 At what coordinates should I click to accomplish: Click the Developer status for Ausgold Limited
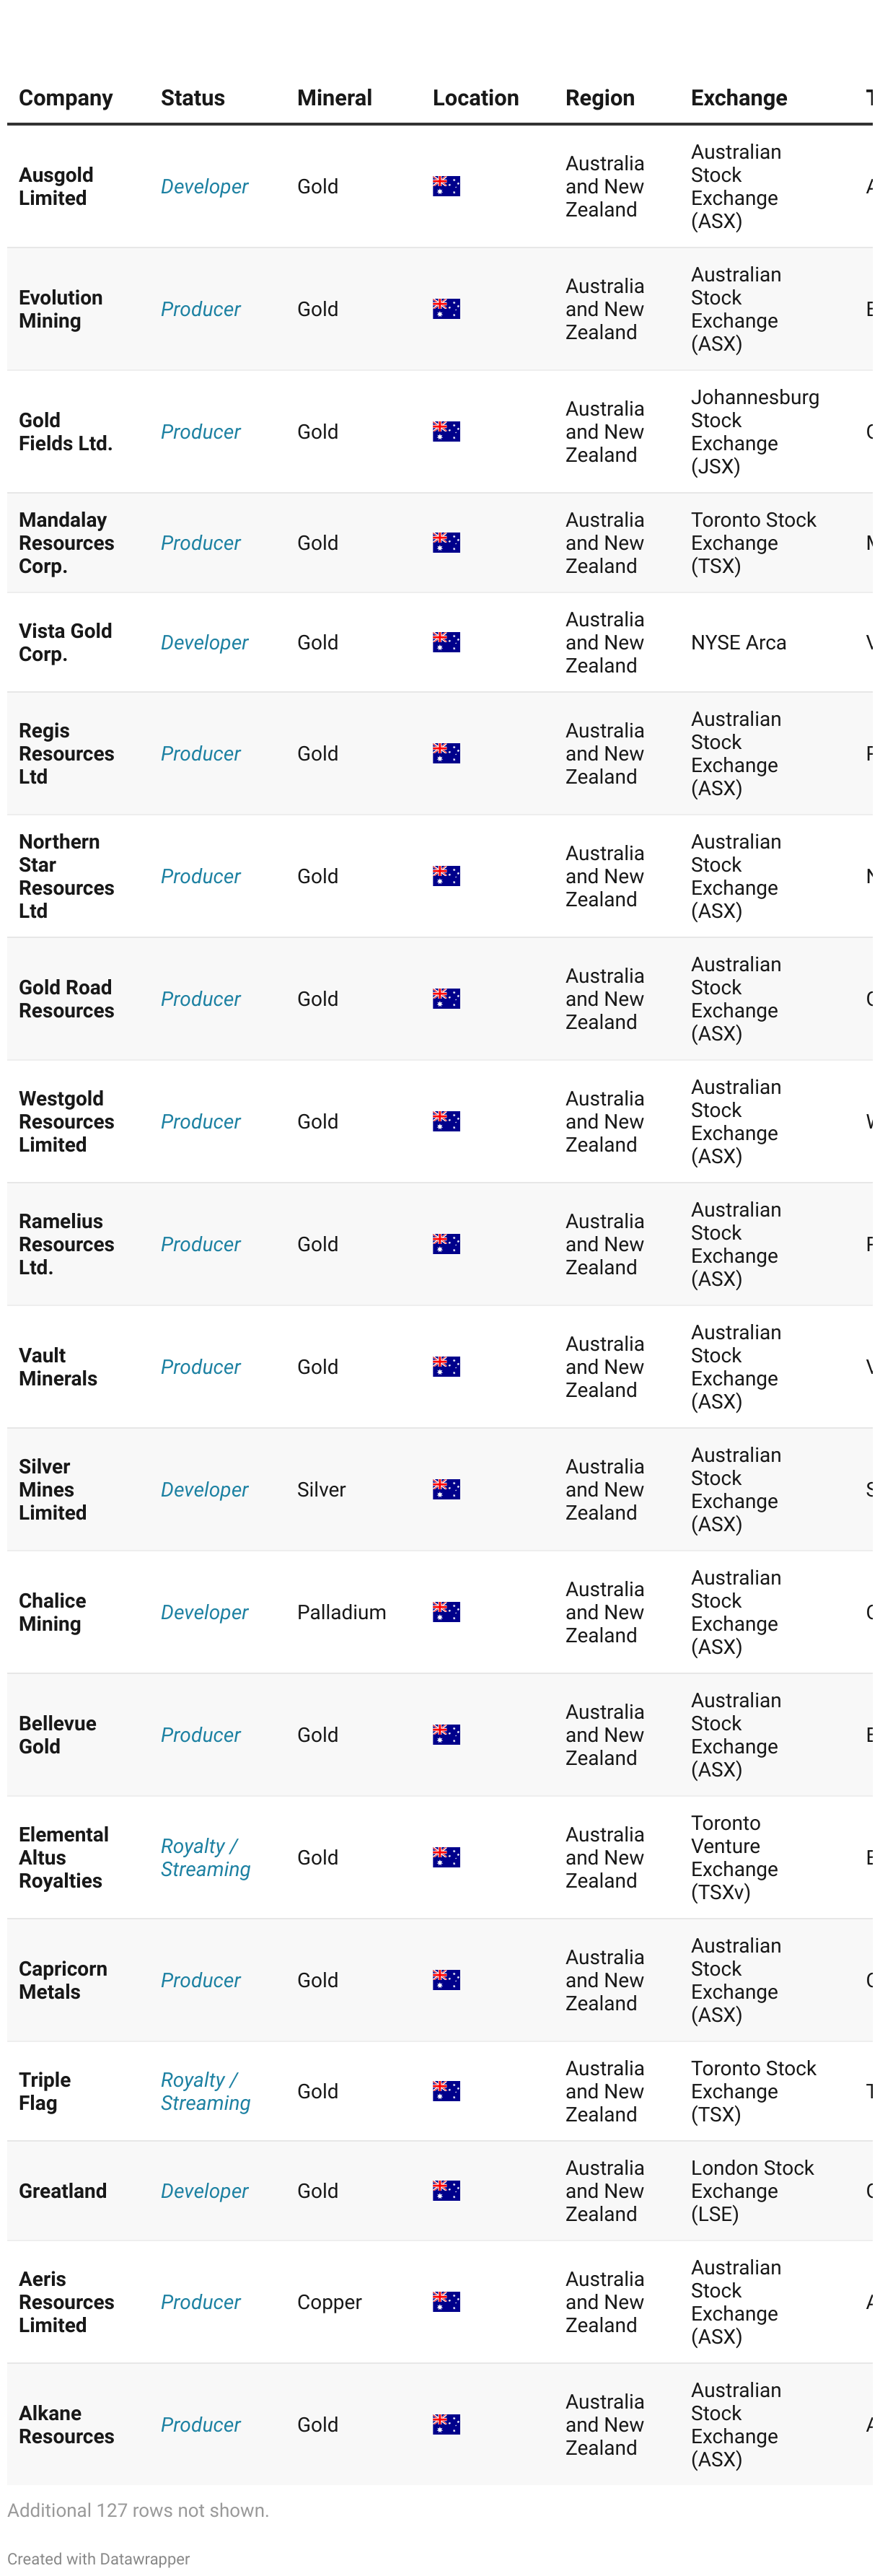click(204, 186)
